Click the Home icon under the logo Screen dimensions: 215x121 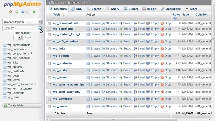click(11, 12)
